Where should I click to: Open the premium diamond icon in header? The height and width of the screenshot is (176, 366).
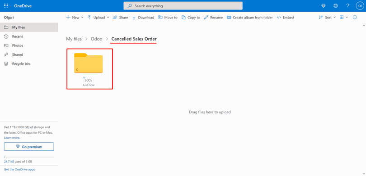(323, 6)
